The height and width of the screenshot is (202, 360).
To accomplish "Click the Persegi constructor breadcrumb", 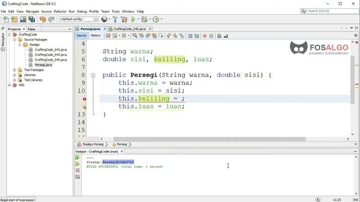I will tap(121, 144).
